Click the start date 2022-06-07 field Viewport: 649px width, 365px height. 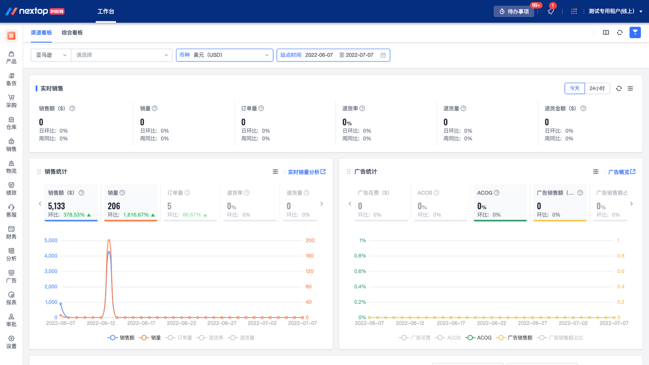319,55
